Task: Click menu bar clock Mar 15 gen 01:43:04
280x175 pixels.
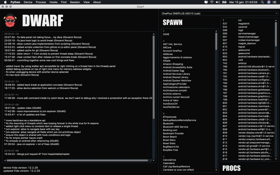Action: (243, 2)
